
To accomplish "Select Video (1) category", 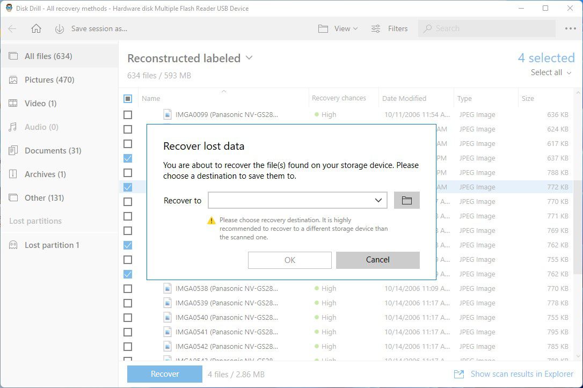I will click(60, 104).
